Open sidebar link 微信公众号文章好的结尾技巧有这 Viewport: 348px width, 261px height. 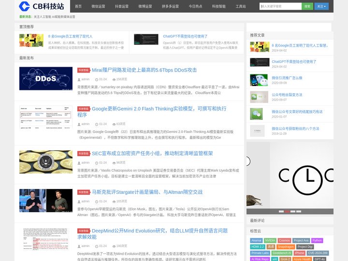tap(297, 112)
